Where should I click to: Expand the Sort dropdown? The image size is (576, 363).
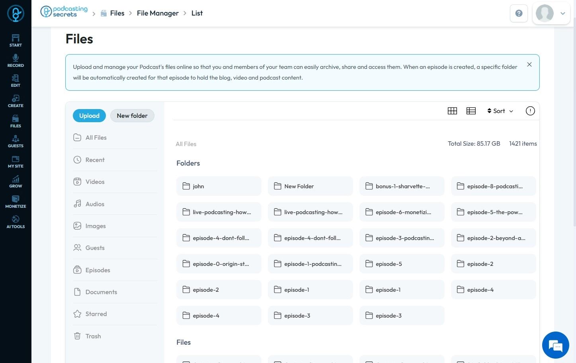point(500,111)
